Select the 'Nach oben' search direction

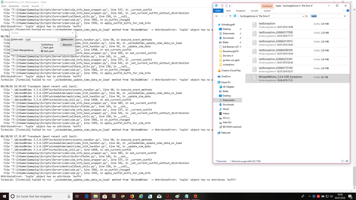pyautogui.click(x=42, y=48)
